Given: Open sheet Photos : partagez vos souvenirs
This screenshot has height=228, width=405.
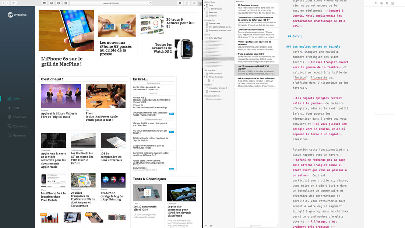Looking at the screenshot, I should (x=257, y=46).
